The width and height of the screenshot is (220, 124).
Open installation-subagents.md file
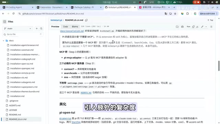[22, 82]
